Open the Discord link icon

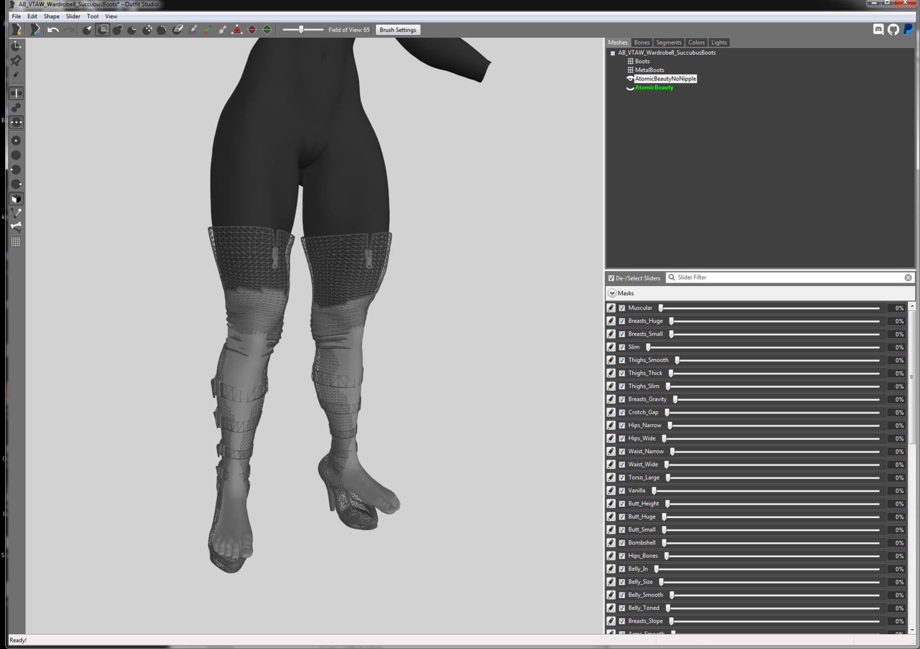click(x=879, y=29)
